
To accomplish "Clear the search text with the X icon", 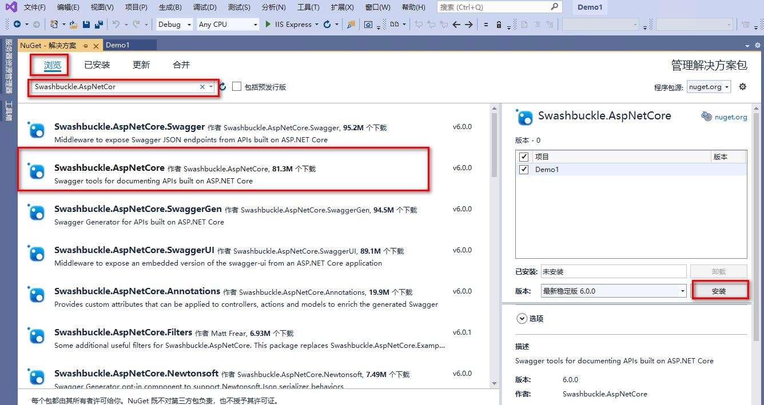I will (202, 87).
